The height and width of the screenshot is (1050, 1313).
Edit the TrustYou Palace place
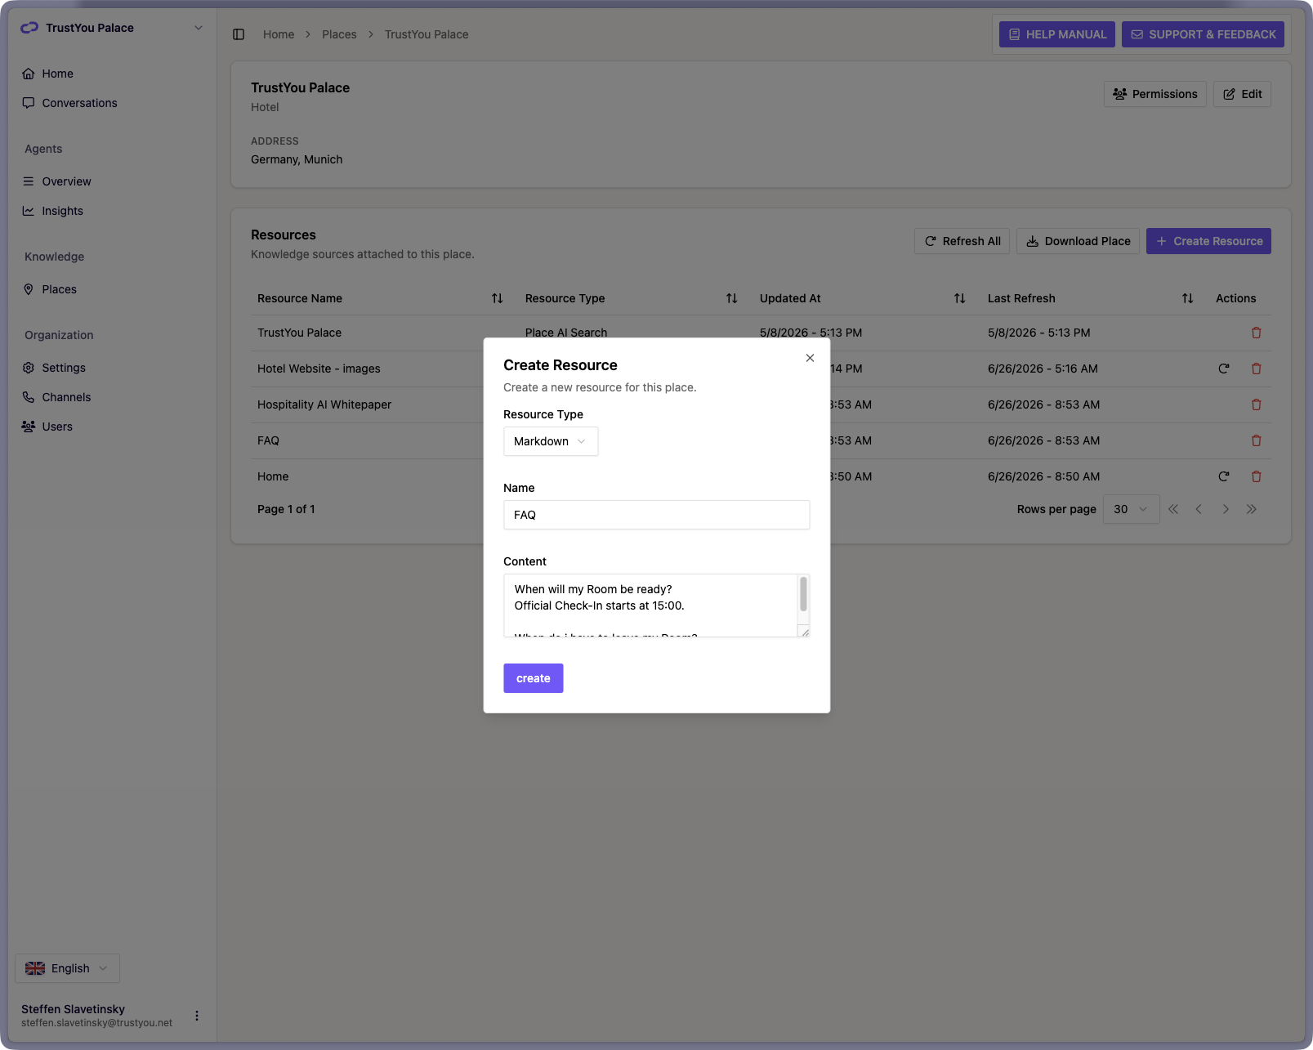point(1242,94)
